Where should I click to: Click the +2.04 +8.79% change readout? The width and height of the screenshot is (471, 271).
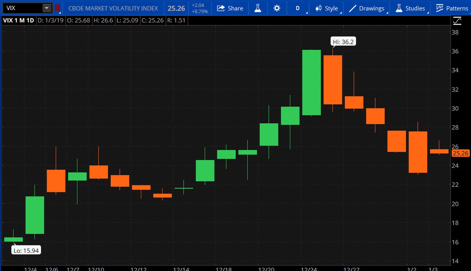point(200,8)
